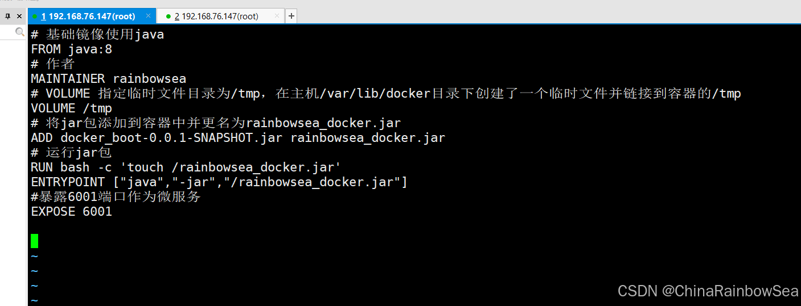
Task: Click the green status dot on tab 2
Action: [x=168, y=16]
